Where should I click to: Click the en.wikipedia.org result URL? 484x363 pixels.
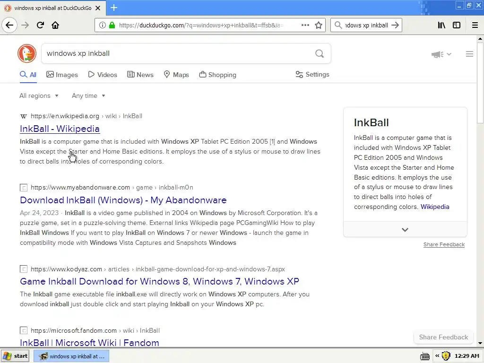86,116
